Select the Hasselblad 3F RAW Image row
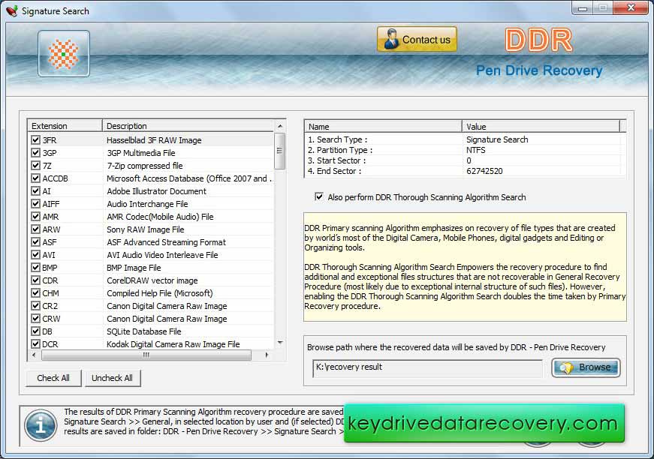The image size is (654, 459). pos(151,140)
